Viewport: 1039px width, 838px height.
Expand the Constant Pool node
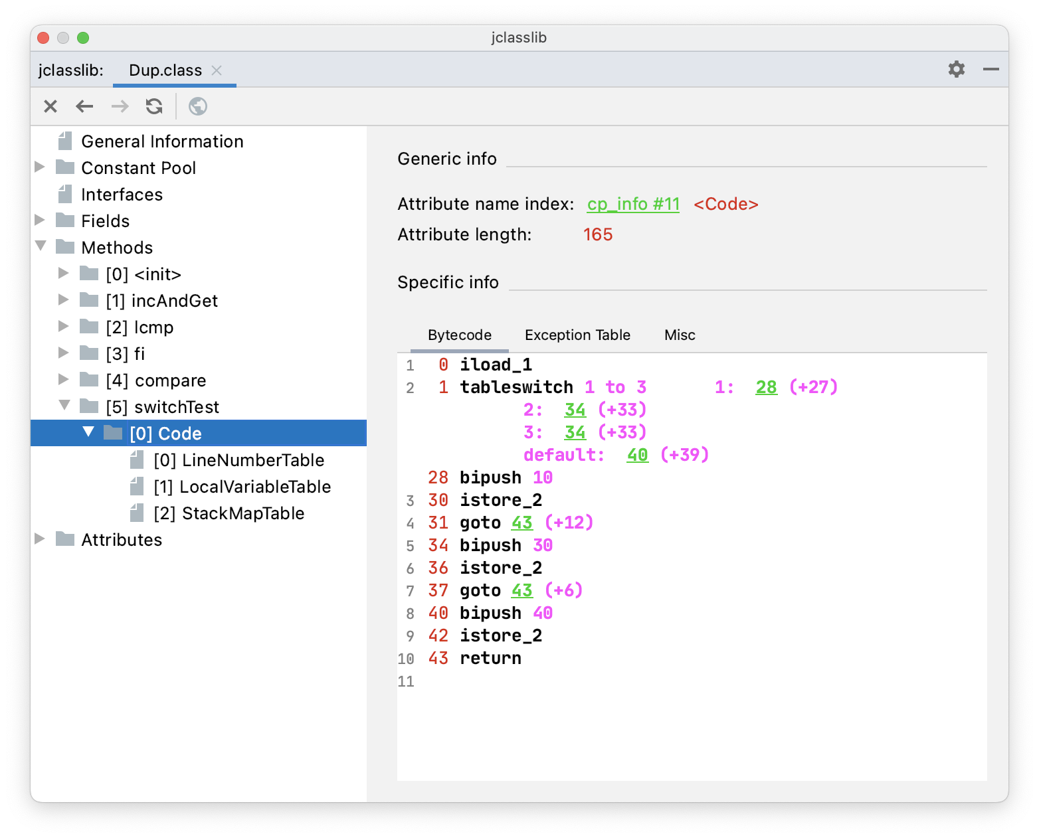pyautogui.click(x=40, y=167)
